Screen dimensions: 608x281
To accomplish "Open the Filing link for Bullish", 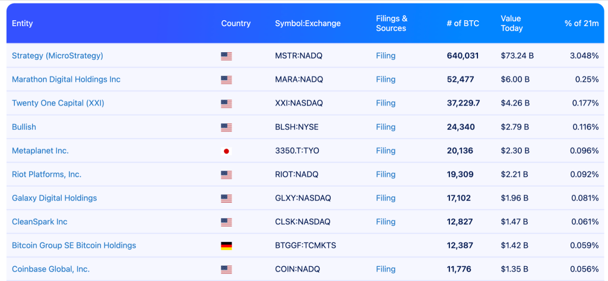I will click(x=385, y=127).
